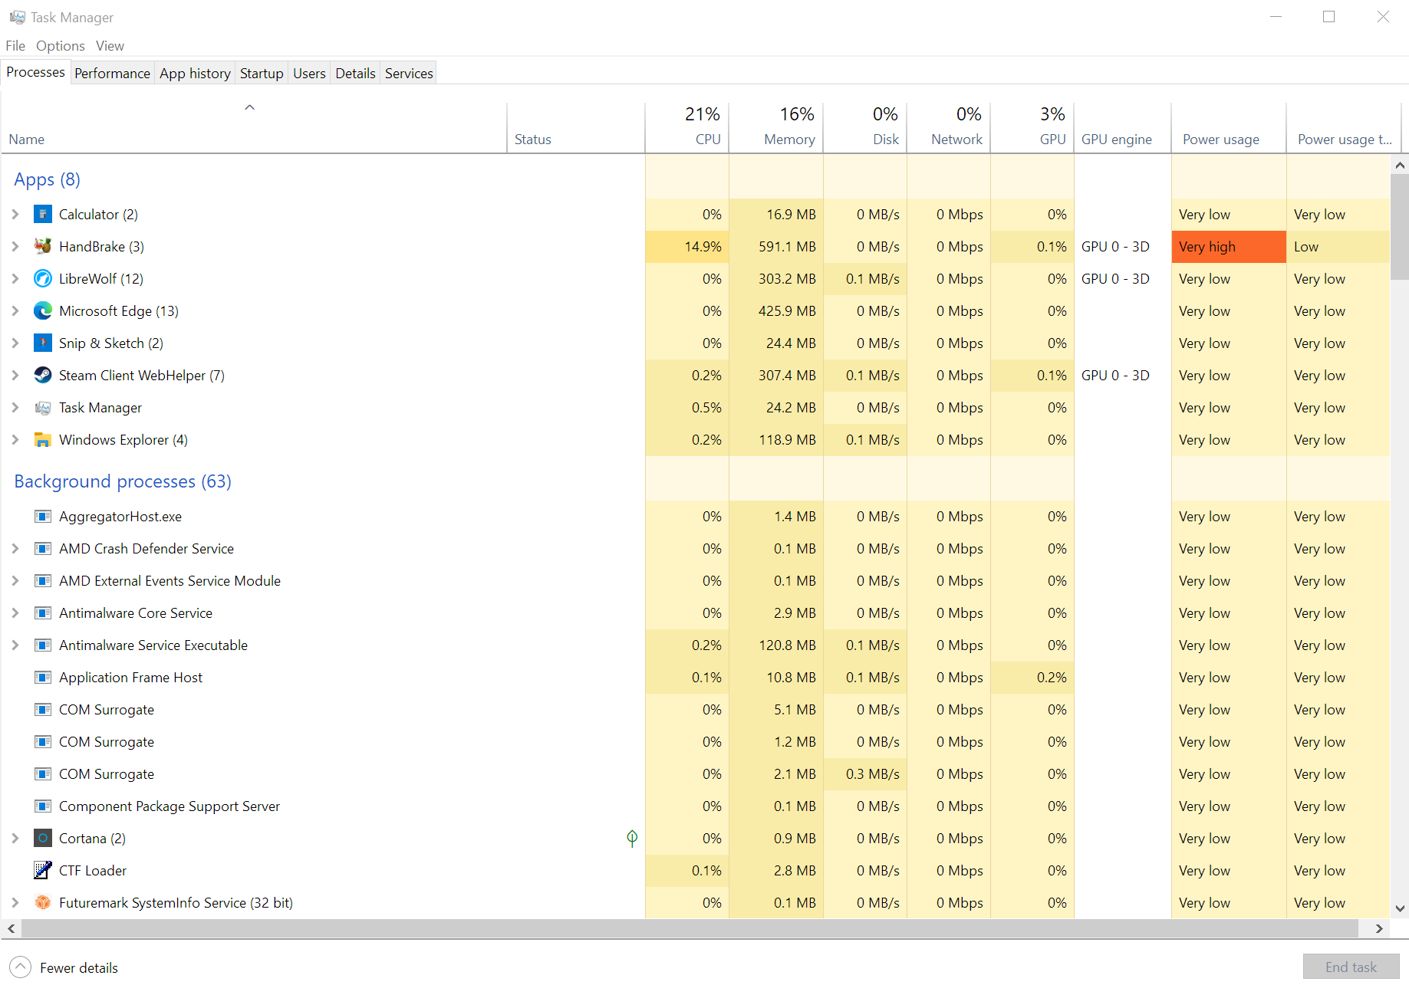Click the Task Manager row icon
The width and height of the screenshot is (1409, 995).
(43, 408)
